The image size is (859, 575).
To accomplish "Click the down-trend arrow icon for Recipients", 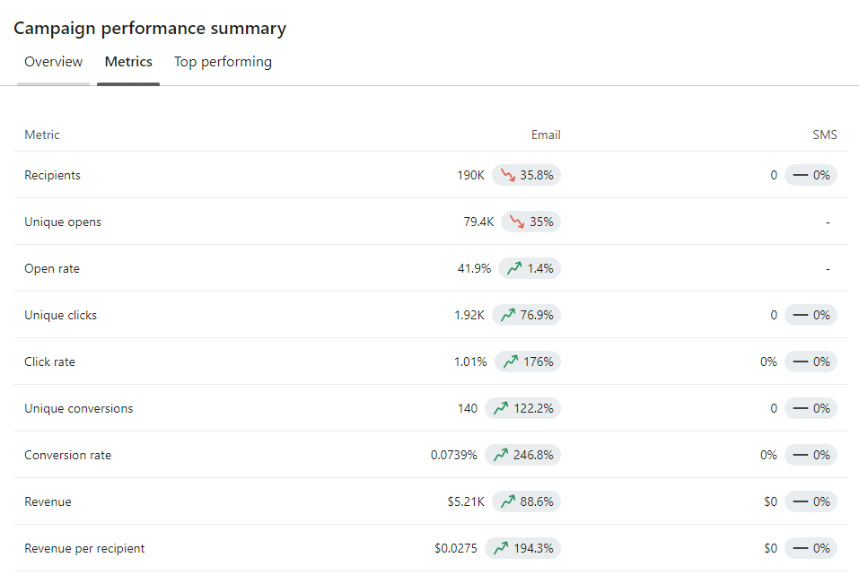I will [507, 176].
